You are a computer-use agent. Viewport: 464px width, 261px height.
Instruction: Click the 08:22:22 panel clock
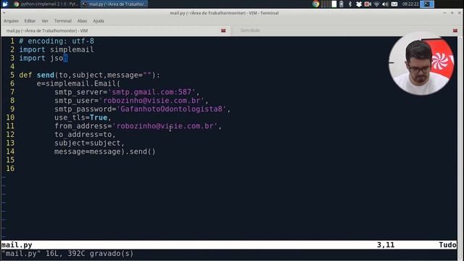click(x=410, y=4)
